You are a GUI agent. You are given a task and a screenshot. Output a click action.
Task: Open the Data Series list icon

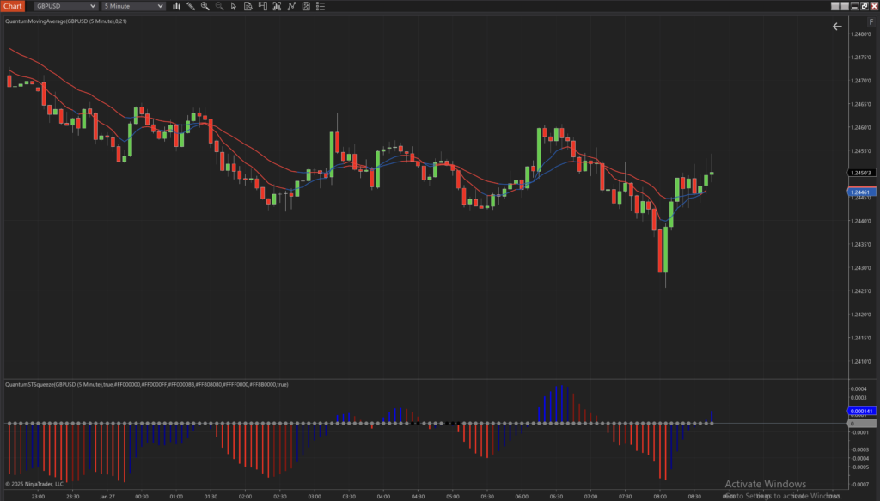(x=320, y=6)
